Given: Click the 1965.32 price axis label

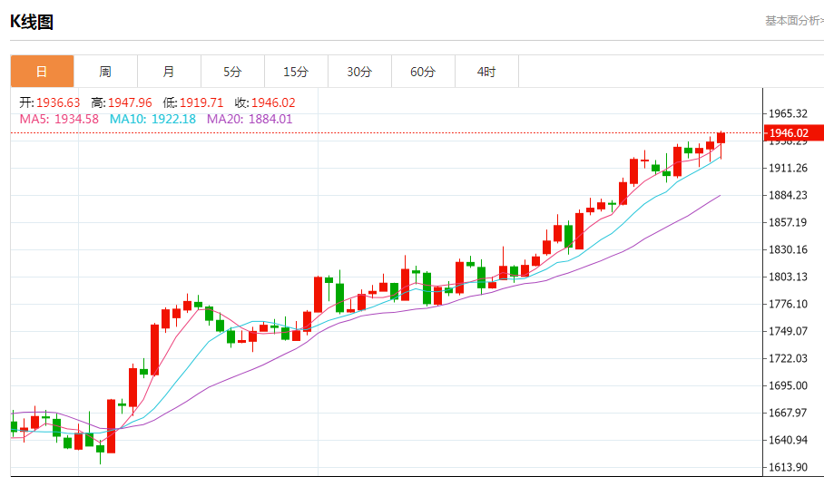Looking at the screenshot, I should [788, 113].
